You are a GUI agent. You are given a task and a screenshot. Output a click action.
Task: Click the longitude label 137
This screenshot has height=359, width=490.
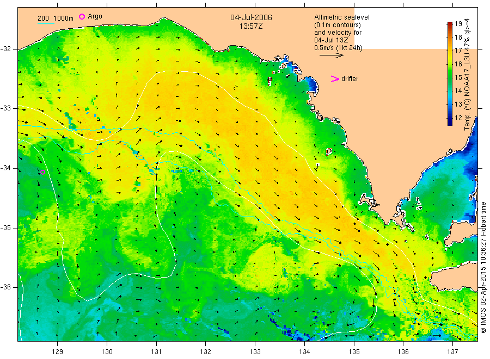pyautogui.click(x=452, y=352)
